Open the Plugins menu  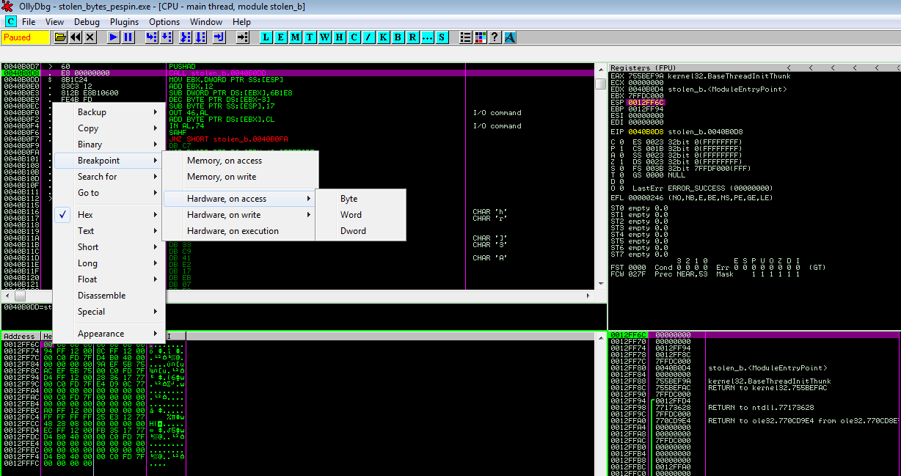point(124,22)
